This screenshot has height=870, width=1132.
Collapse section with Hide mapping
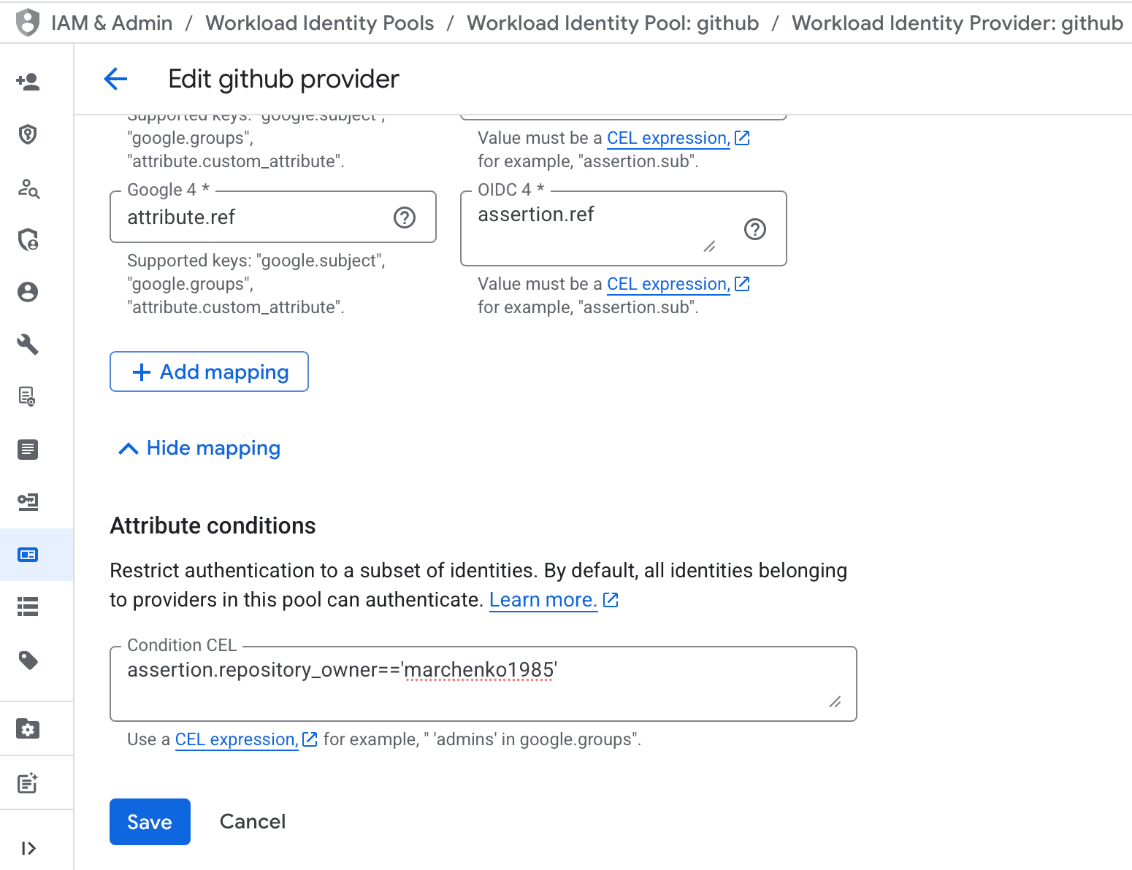click(199, 448)
